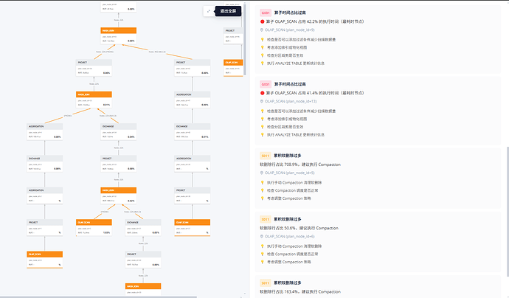Viewport: 509px width, 298px height.
Task: Click the S011 badge of the 708.9% warning
Action: pos(266,156)
